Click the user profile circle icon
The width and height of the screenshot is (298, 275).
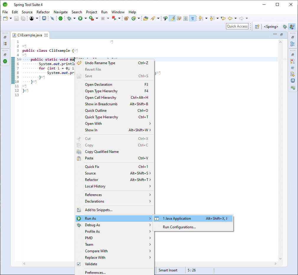(32, 18)
